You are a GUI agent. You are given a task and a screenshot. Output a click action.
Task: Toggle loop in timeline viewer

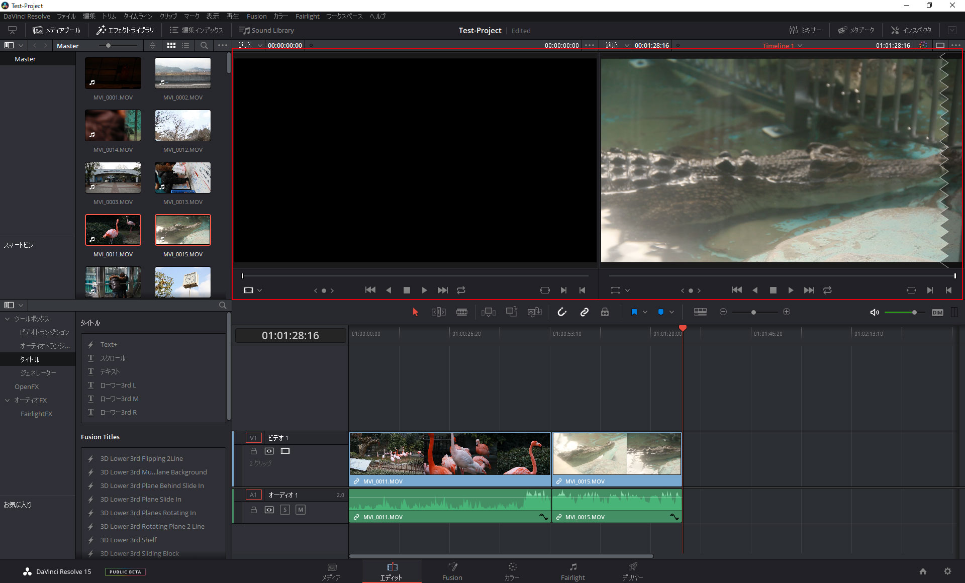point(827,290)
